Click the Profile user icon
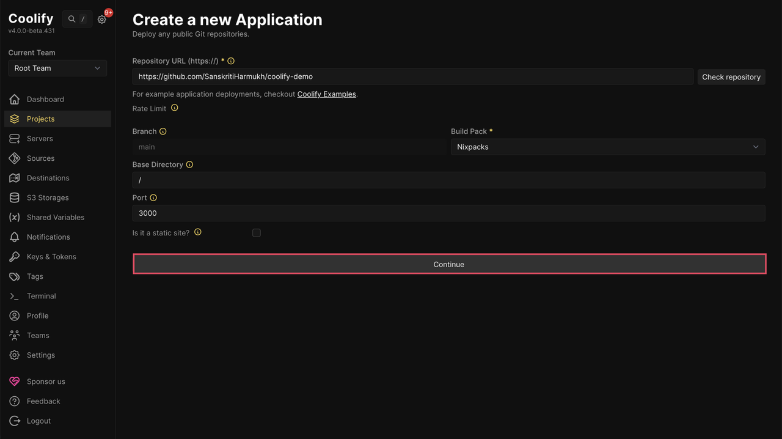 coord(15,315)
